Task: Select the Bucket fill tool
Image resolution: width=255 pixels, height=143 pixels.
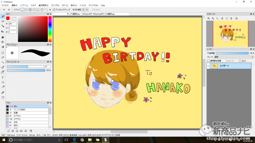Action: (3, 42)
